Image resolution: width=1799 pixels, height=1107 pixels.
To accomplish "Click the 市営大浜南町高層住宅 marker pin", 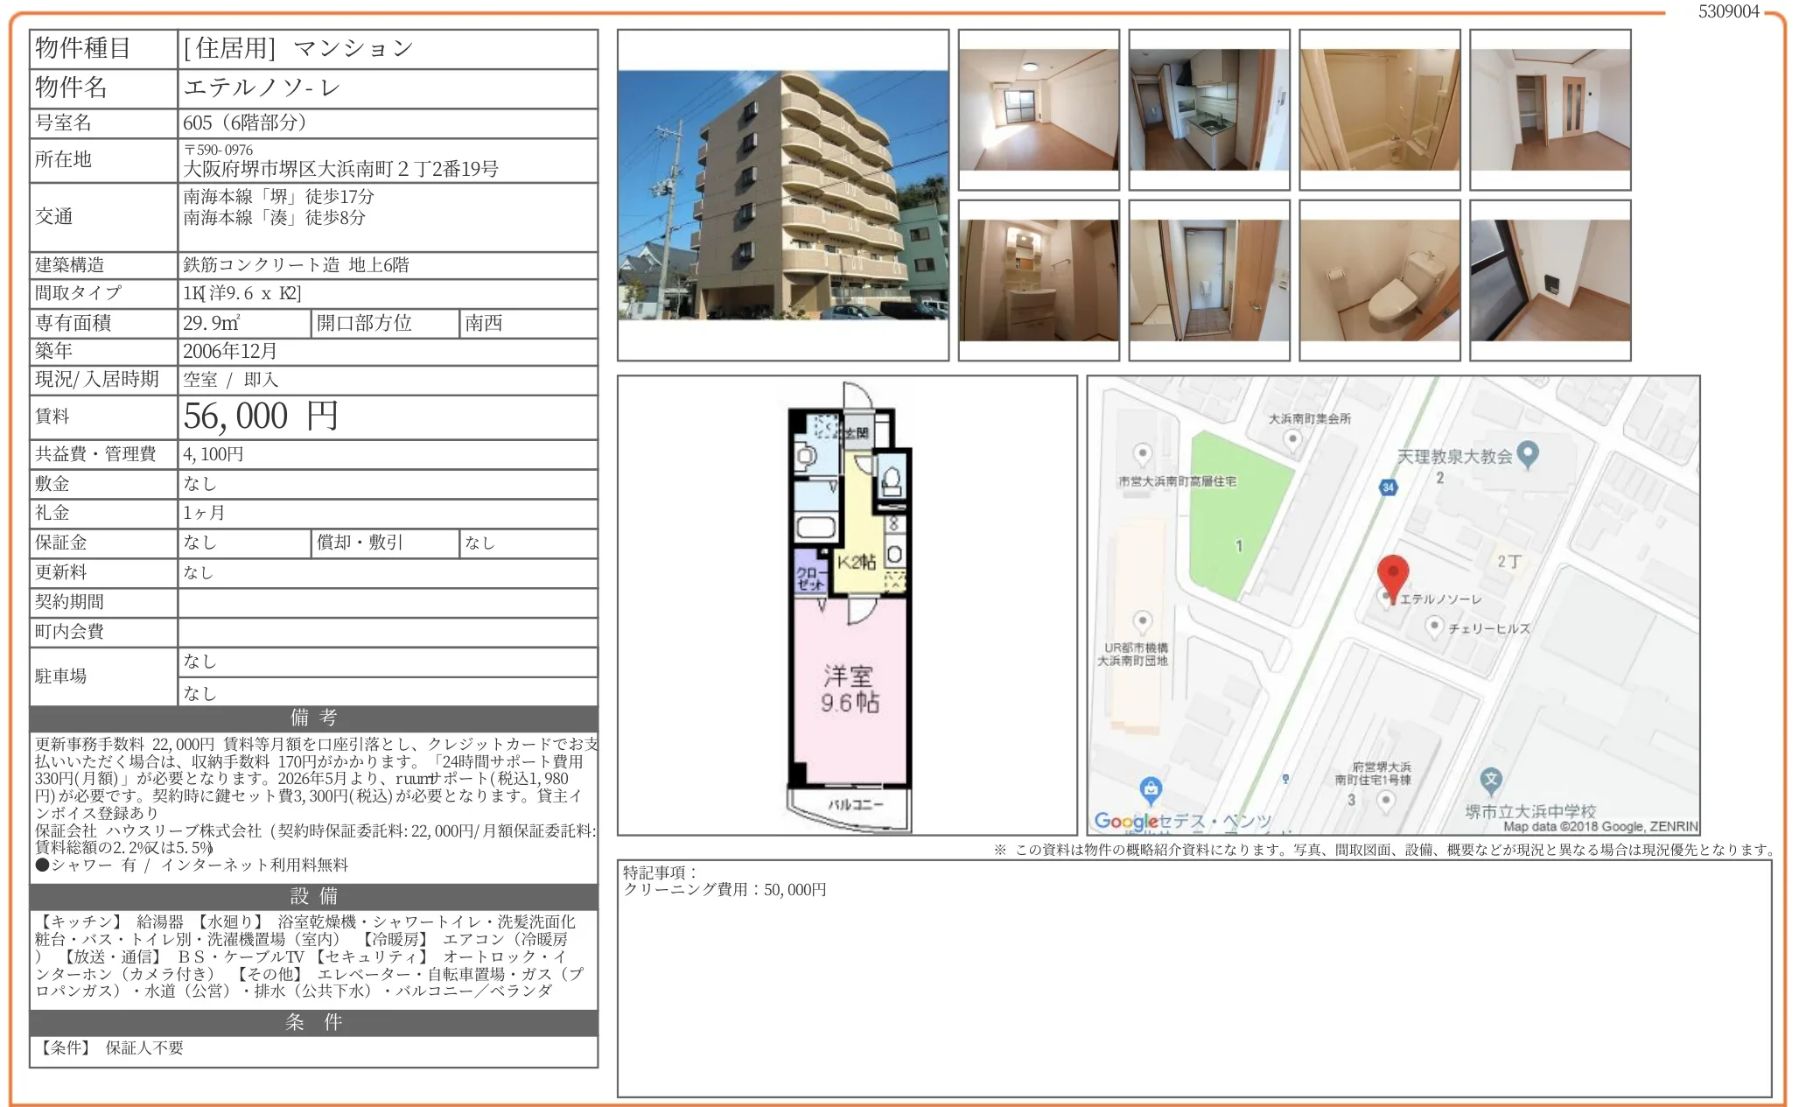I will click(x=1142, y=453).
